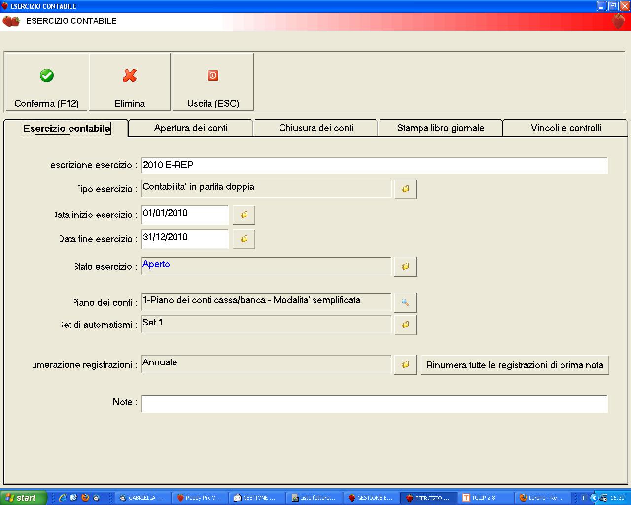631x505 pixels.
Task: Select the Stampa libro giornale tab
Action: [x=441, y=128]
